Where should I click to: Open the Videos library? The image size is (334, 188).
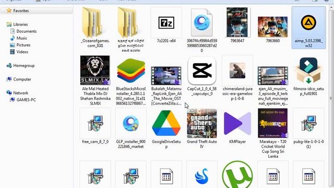point(22,52)
